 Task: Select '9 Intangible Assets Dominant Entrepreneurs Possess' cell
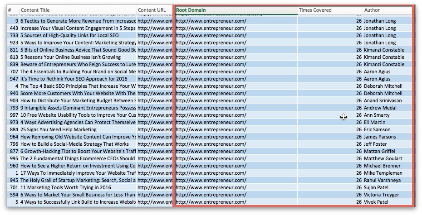pyautogui.click(x=78, y=108)
